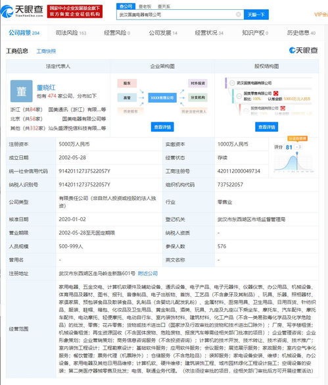This screenshot has width=328, height=385.
Task: Open legal representative 董晓红 profile link
Action: point(46,88)
